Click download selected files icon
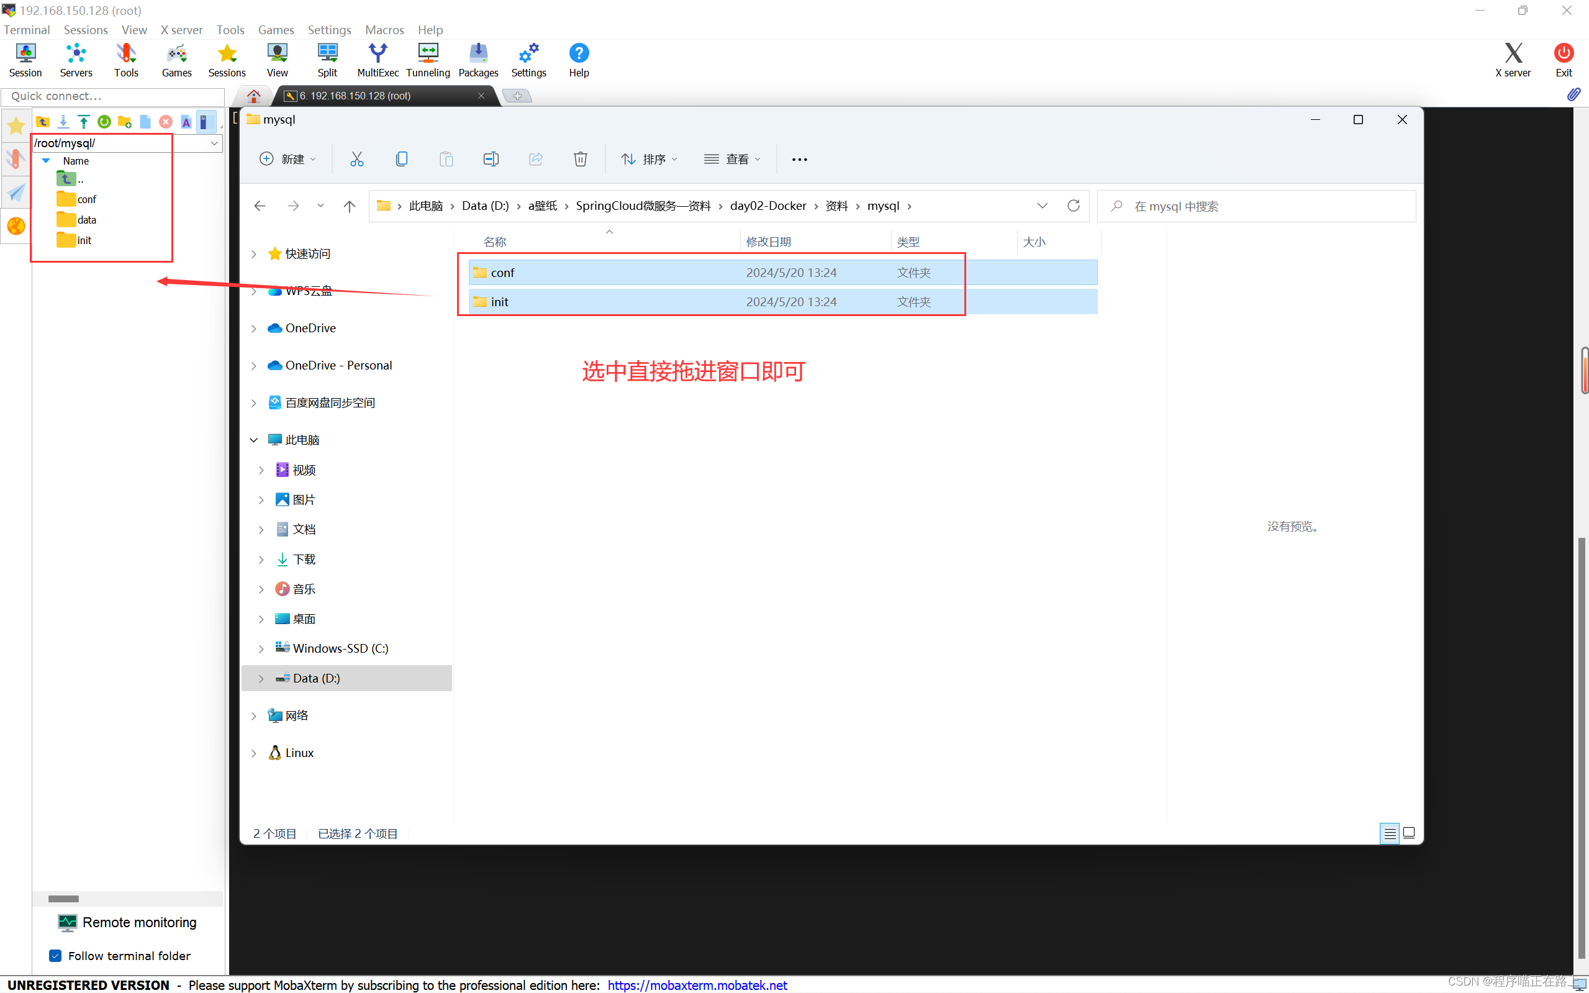The height and width of the screenshot is (993, 1589). (x=63, y=122)
